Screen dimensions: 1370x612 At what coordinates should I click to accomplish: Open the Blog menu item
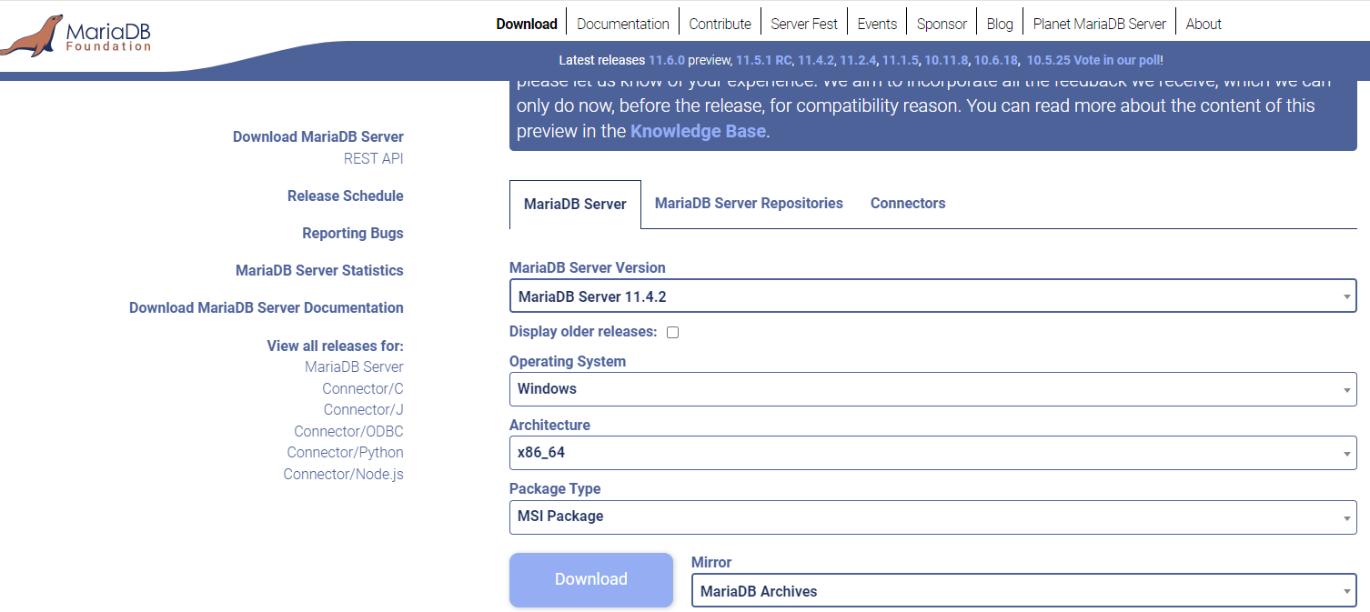pyautogui.click(x=1000, y=24)
